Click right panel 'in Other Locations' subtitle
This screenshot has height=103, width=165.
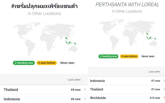pos(127,11)
